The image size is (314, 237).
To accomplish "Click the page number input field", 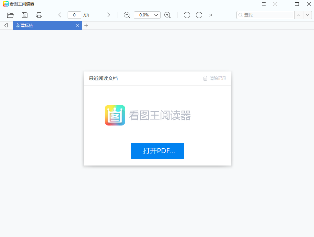I will [74, 15].
